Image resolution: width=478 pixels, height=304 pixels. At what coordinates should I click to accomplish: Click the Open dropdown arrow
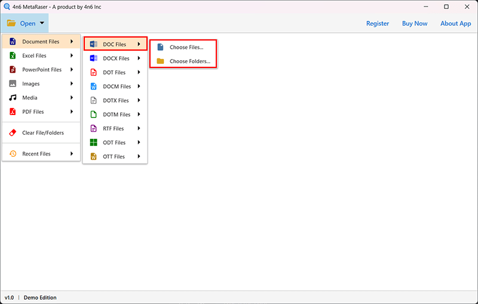pyautogui.click(x=42, y=23)
